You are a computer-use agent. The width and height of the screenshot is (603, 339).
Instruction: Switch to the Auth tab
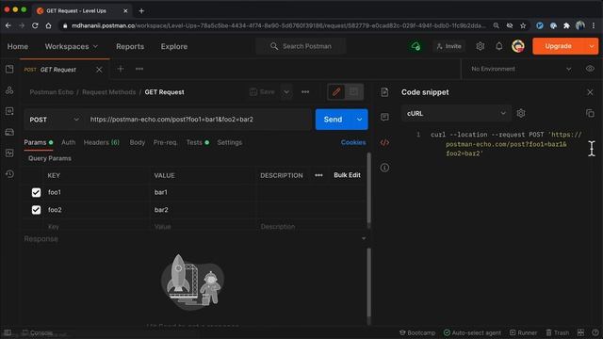pos(69,142)
